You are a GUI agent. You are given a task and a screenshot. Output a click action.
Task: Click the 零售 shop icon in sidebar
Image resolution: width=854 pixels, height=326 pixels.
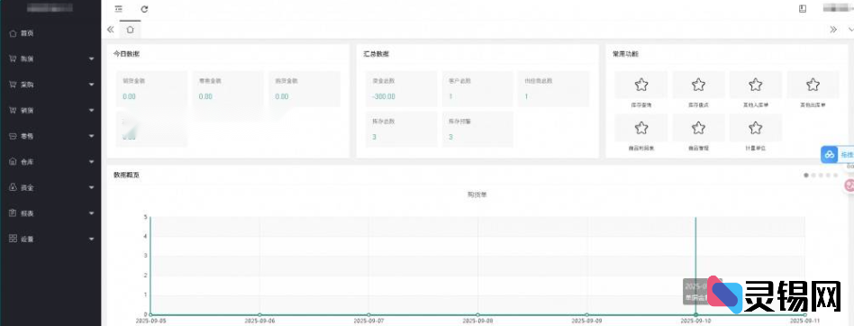coord(13,136)
